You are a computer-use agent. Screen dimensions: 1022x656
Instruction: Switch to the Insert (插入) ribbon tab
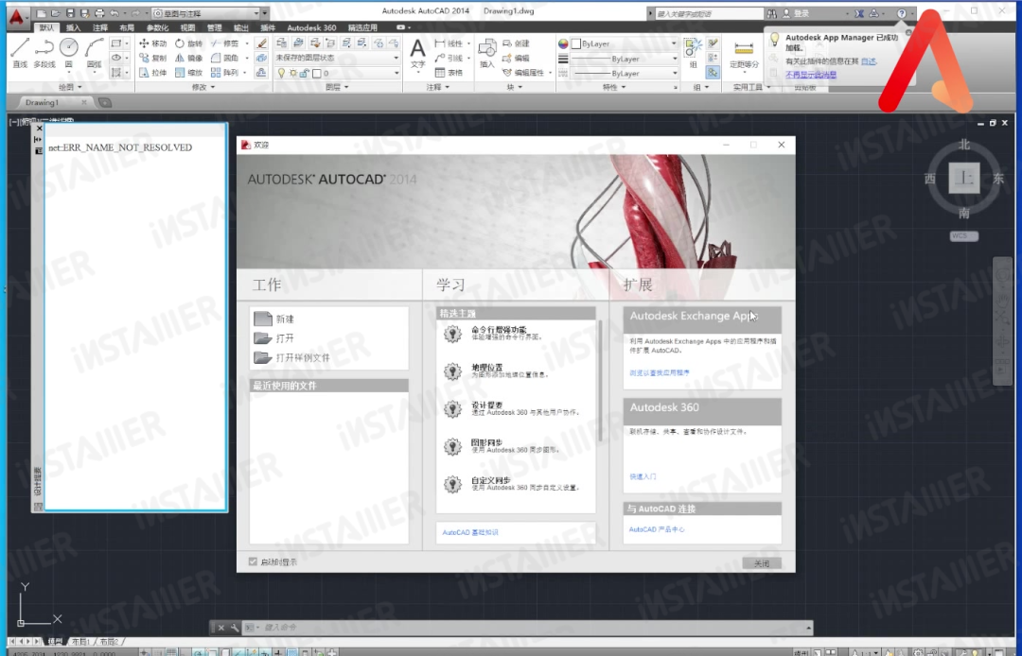coord(74,28)
